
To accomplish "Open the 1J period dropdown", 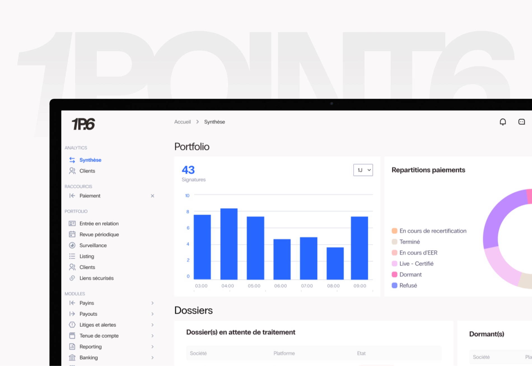I will (x=363, y=170).
